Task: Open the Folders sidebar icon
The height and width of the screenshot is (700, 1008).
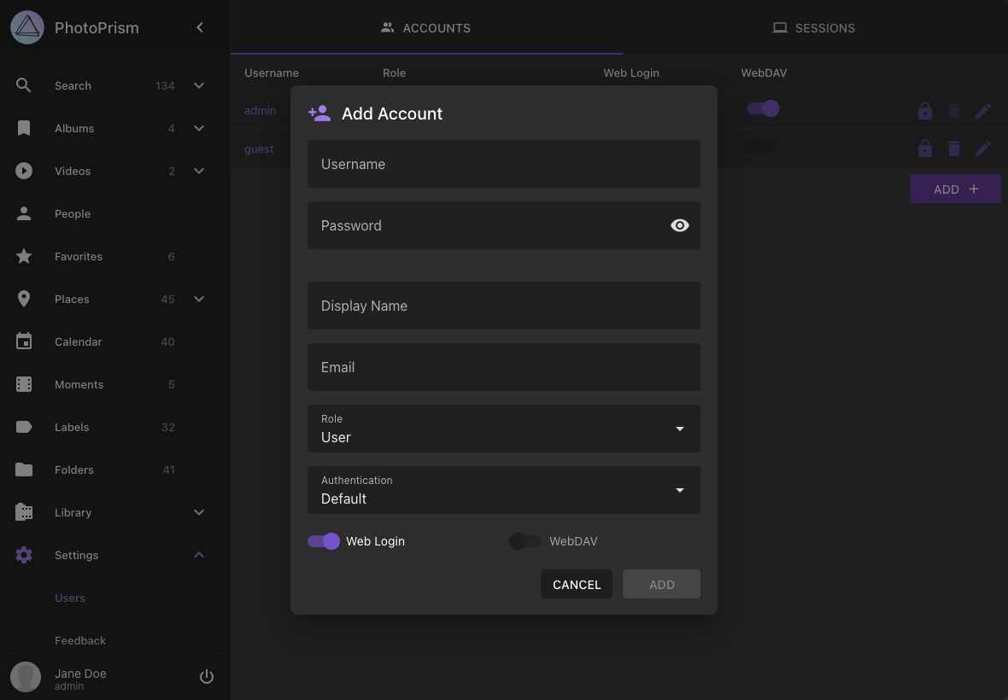Action: pyautogui.click(x=23, y=470)
